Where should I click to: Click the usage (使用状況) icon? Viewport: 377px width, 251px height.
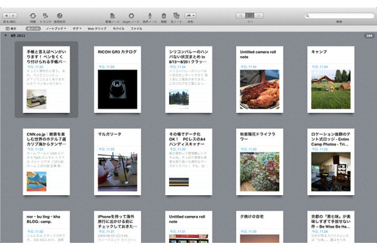pyautogui.click(x=60, y=15)
